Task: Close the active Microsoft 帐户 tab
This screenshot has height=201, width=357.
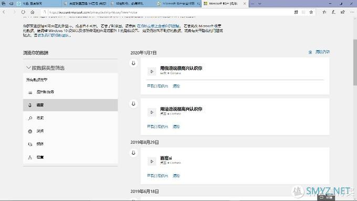Action: click(x=245, y=4)
